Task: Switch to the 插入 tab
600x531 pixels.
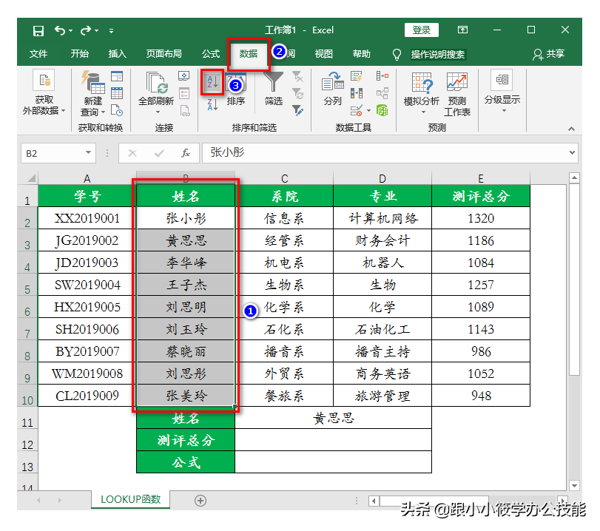Action: tap(117, 54)
